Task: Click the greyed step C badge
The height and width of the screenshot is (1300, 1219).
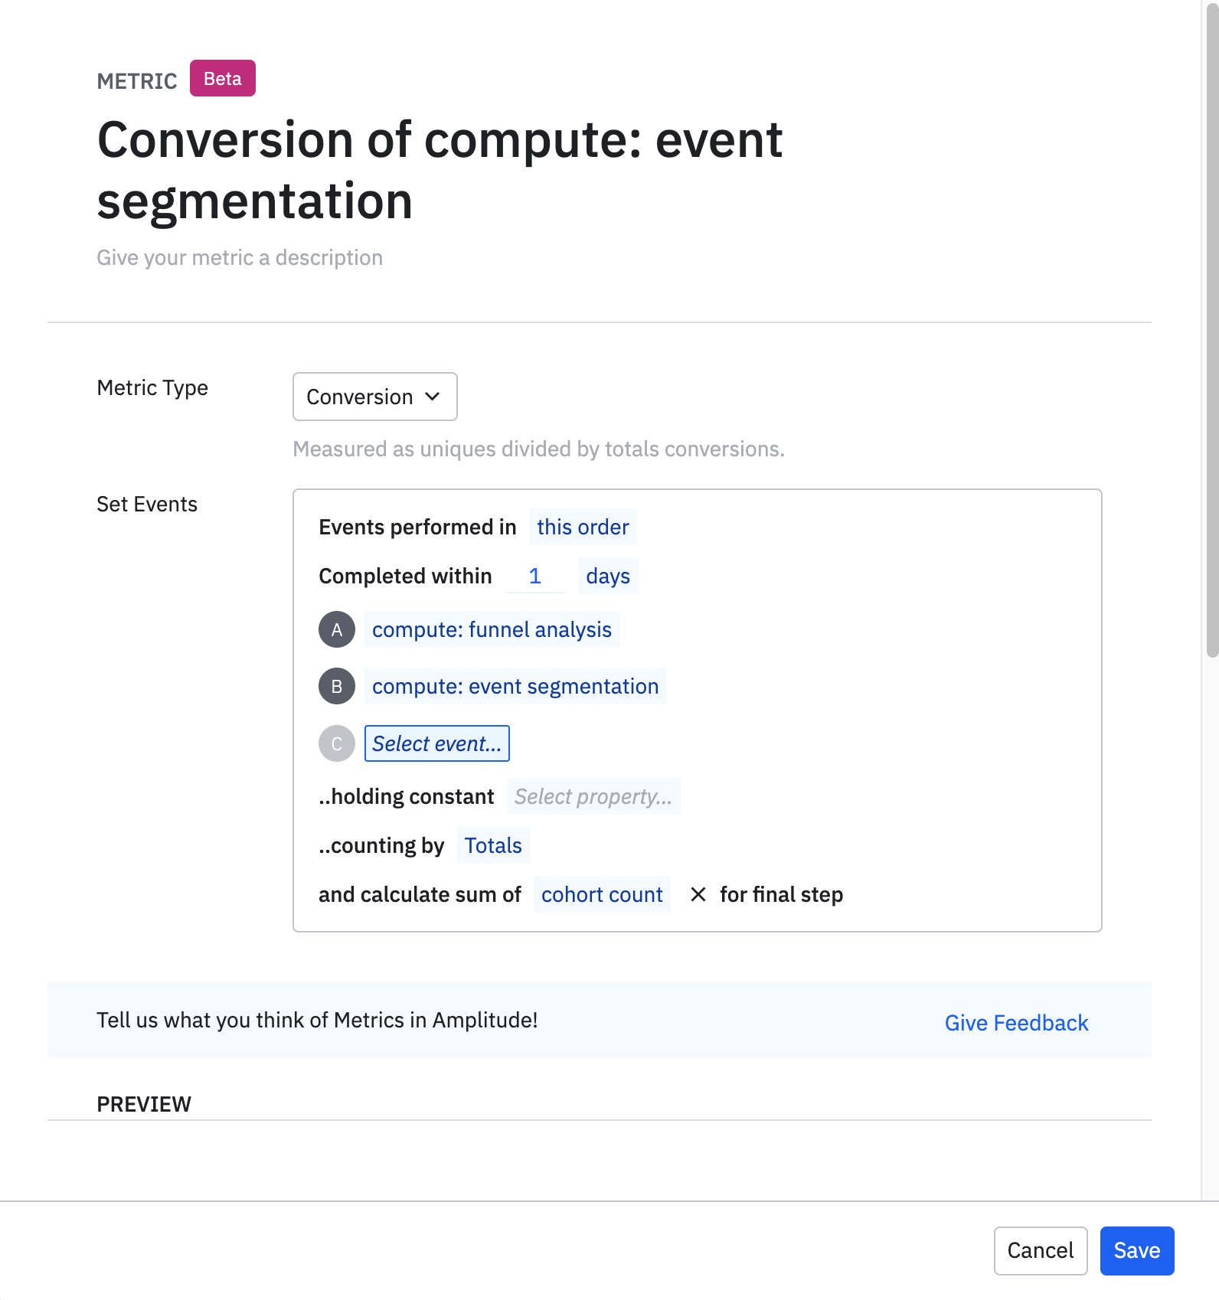Action: pos(336,743)
